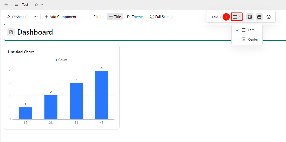Click the Dashboard heading text
This screenshot has height=142, width=286.
coord(35,32)
